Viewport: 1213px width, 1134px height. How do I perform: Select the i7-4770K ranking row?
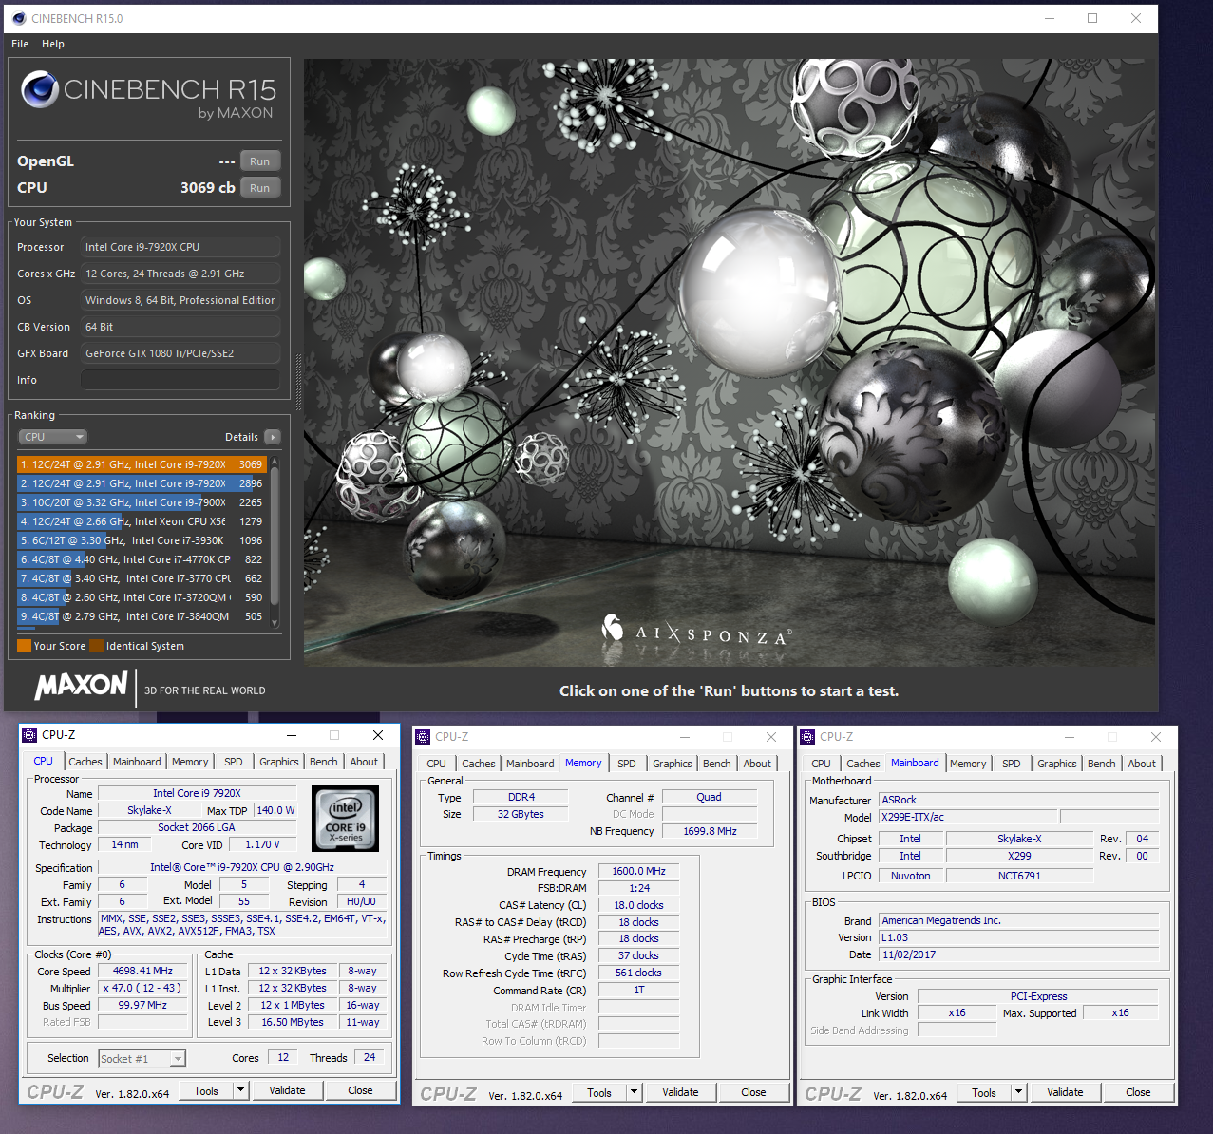(x=142, y=559)
